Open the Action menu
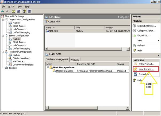This screenshot has height=116, width=161. (11, 6)
